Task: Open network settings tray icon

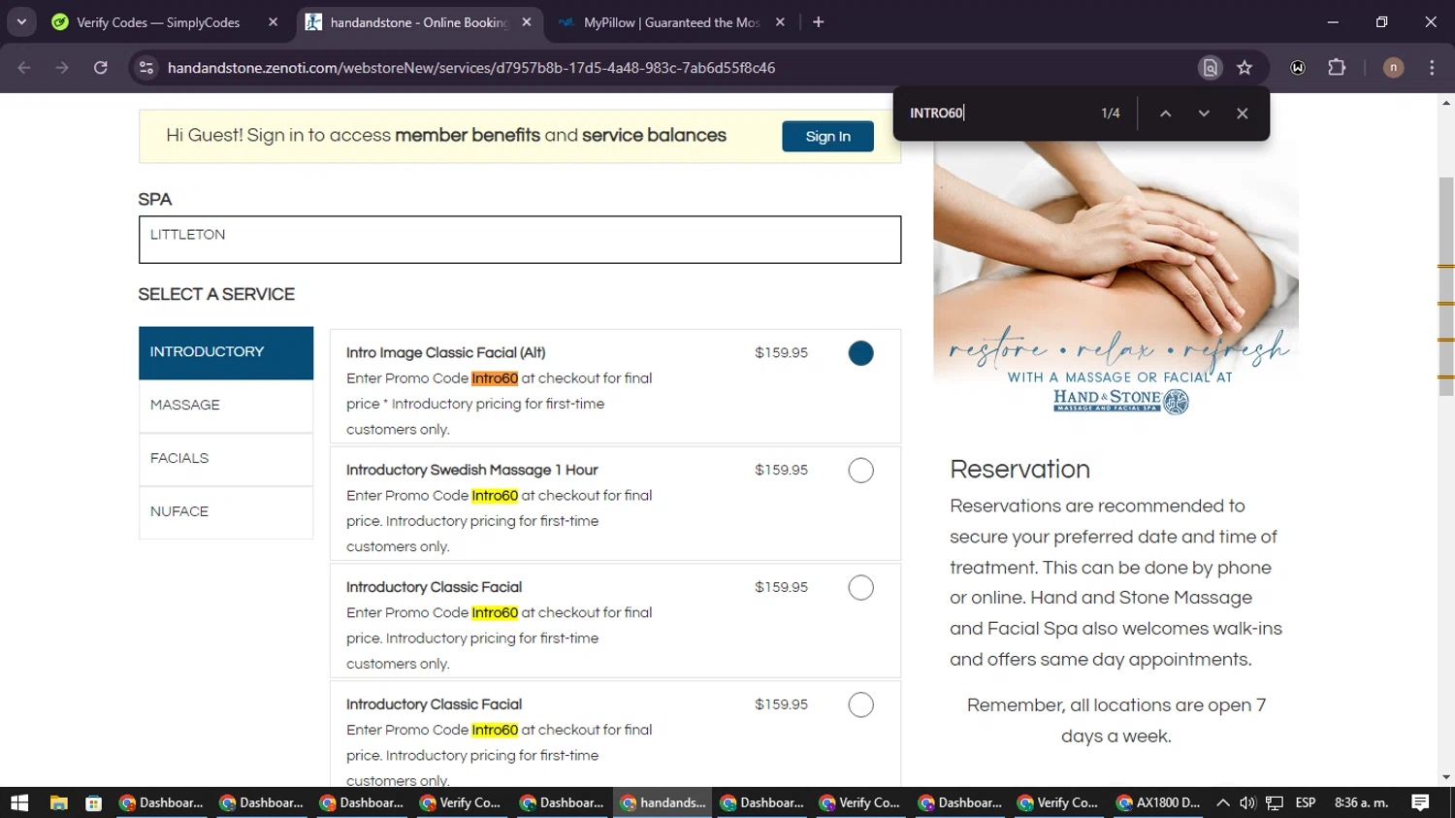Action: point(1275,802)
